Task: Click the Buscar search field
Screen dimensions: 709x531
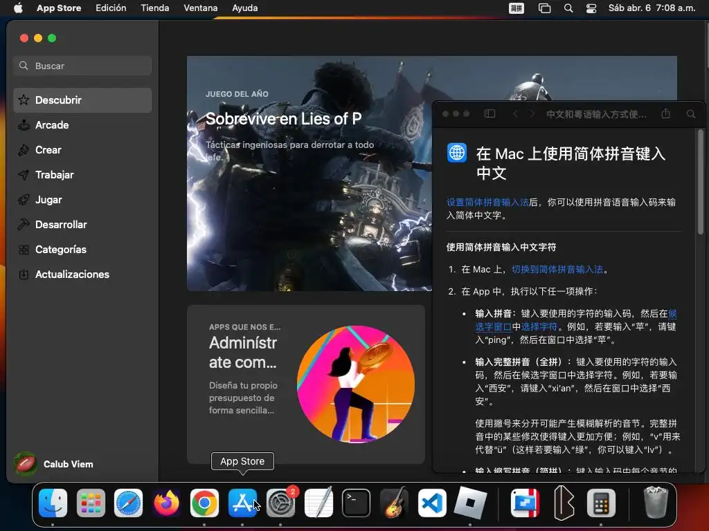Action: (82, 66)
